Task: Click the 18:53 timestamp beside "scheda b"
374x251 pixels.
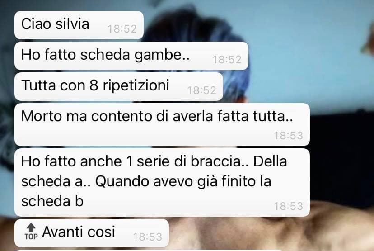Action: [288, 206]
